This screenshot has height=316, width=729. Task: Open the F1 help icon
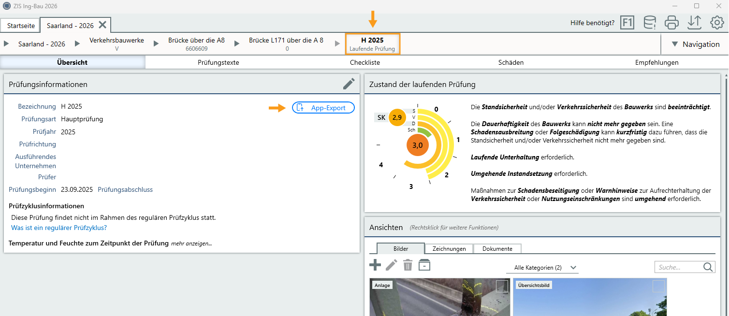coord(627,23)
